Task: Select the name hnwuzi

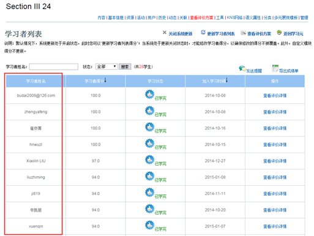Action: click(36, 144)
